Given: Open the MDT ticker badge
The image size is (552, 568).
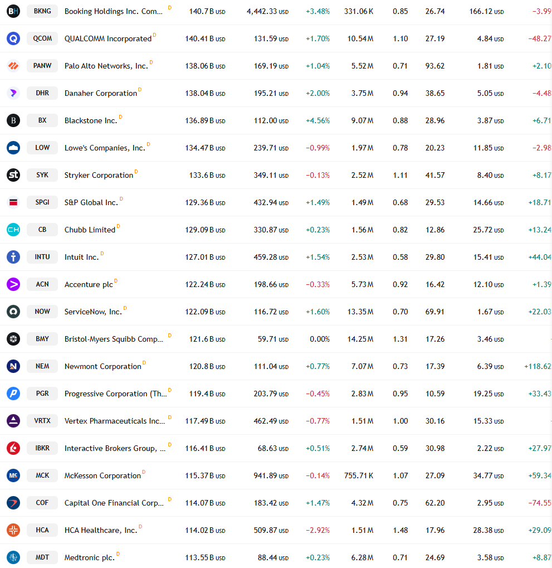Looking at the screenshot, I should click(x=42, y=557).
